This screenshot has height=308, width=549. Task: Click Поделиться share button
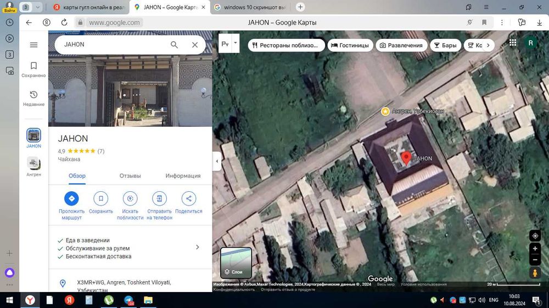click(x=189, y=203)
